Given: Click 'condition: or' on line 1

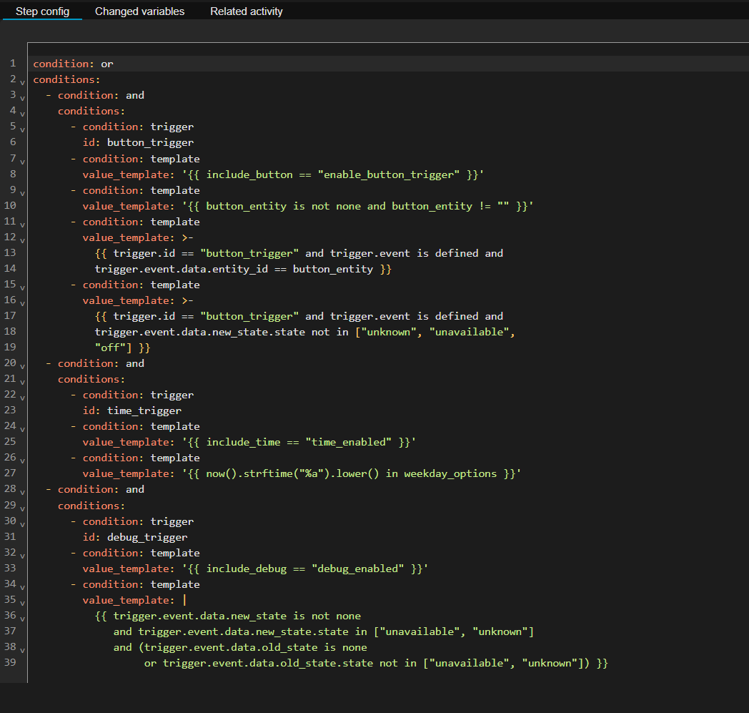Looking at the screenshot, I should point(73,64).
